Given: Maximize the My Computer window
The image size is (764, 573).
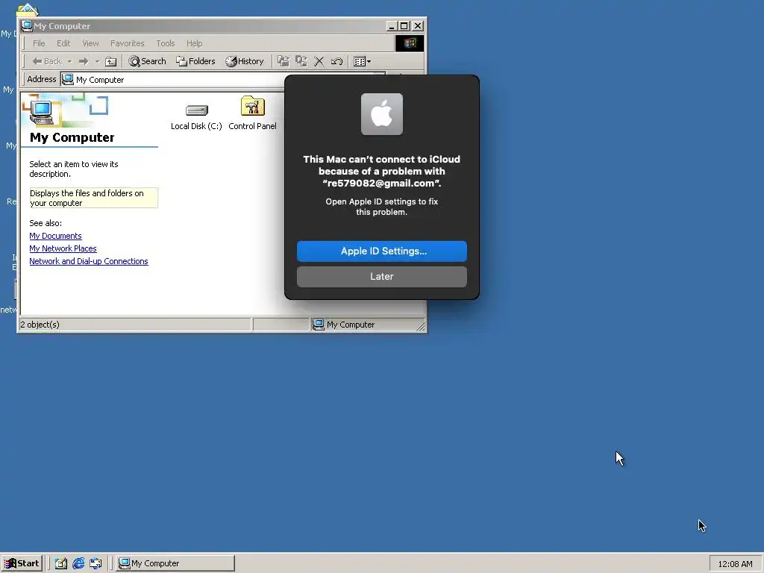Looking at the screenshot, I should tap(404, 26).
